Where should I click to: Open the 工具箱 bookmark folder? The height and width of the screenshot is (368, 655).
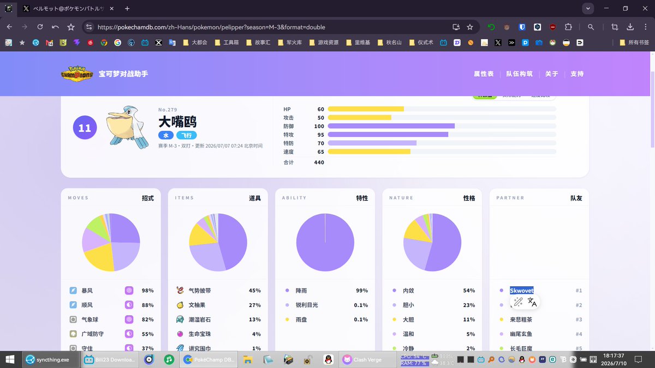click(x=227, y=43)
